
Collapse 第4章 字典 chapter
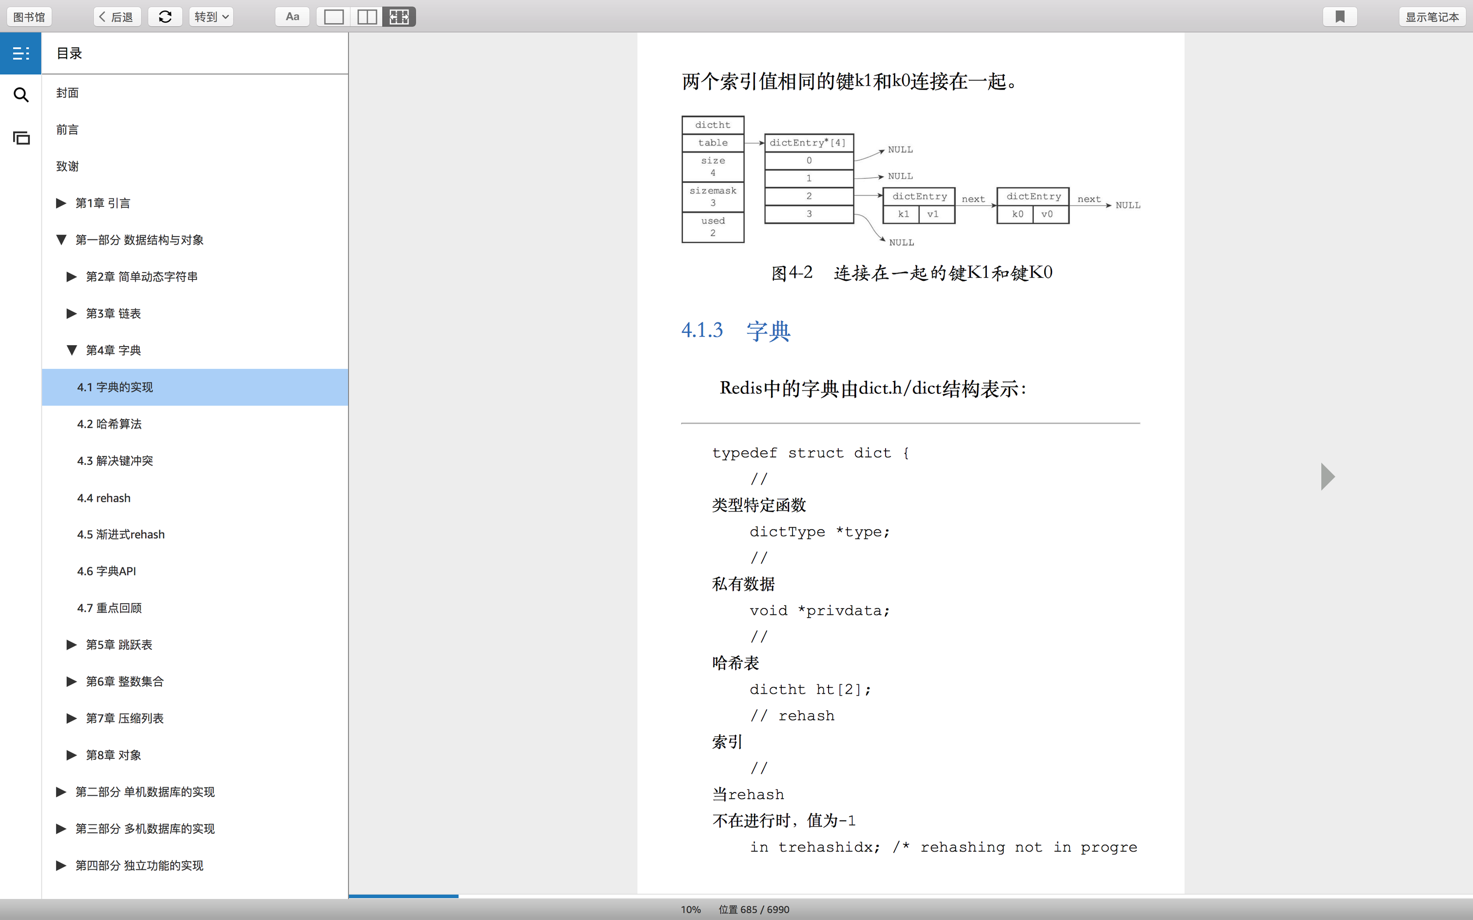tap(72, 350)
